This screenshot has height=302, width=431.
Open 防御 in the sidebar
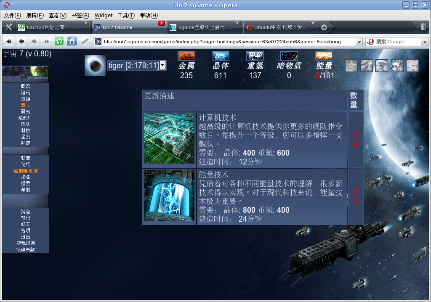[x=26, y=143]
